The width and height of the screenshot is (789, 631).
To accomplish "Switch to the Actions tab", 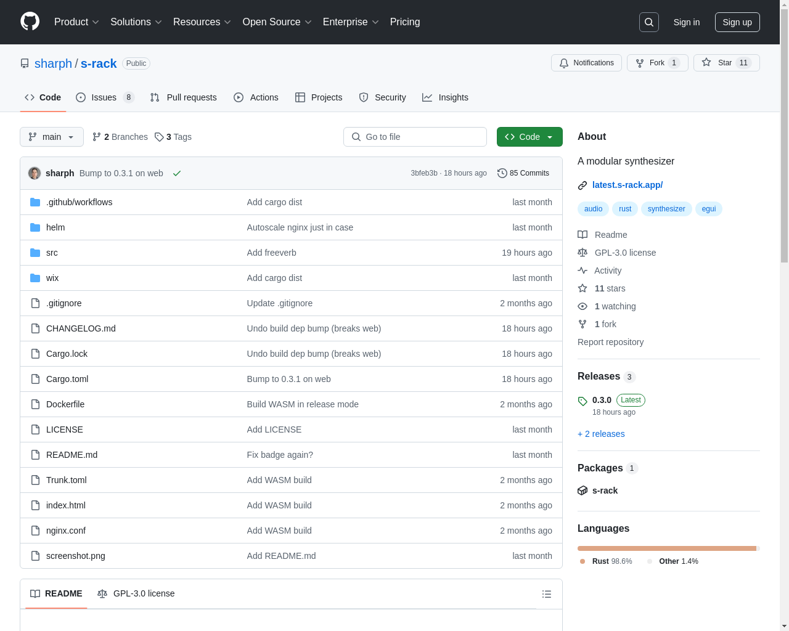I will point(256,97).
